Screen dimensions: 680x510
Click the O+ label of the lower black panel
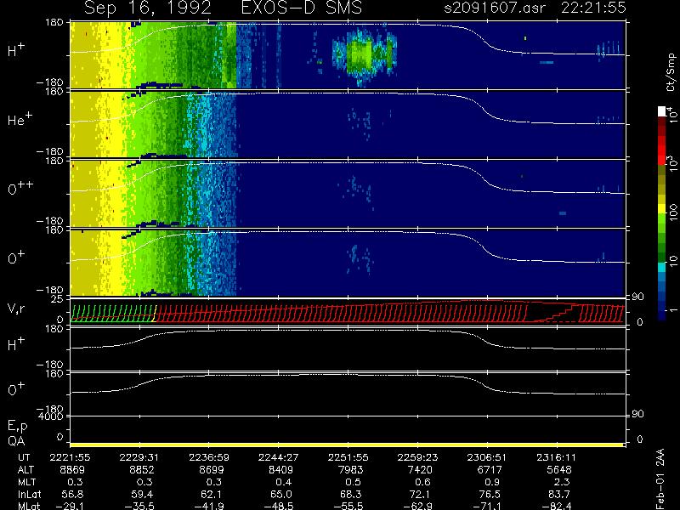16,389
